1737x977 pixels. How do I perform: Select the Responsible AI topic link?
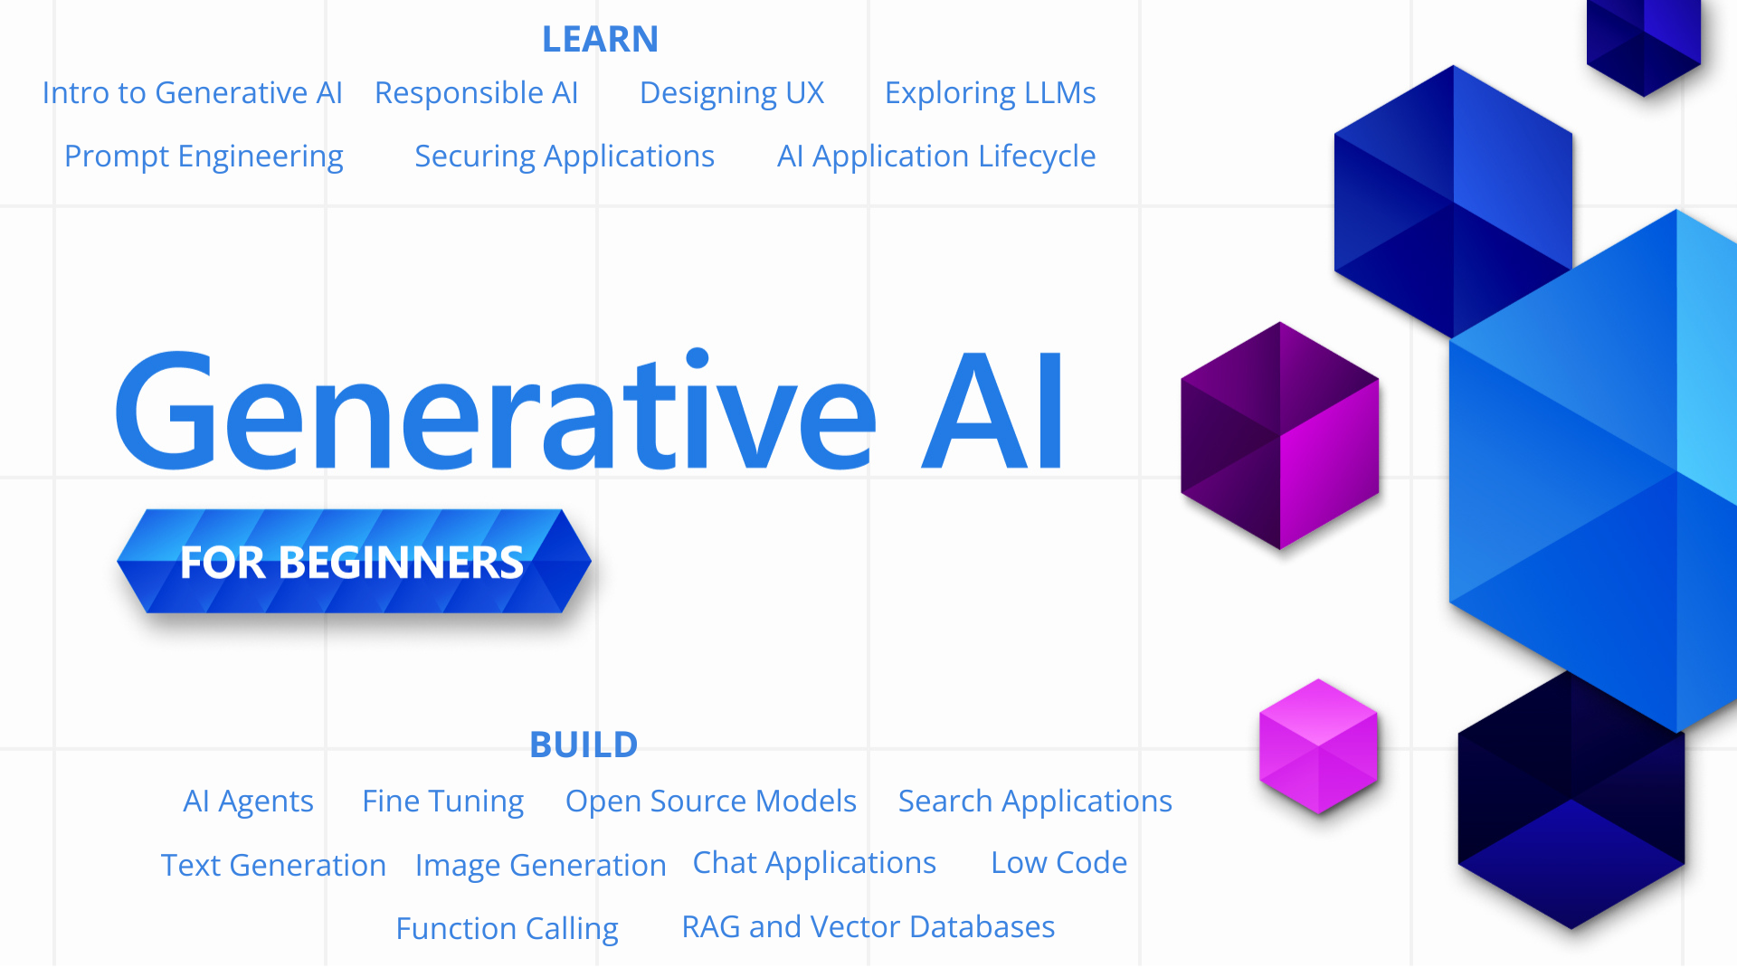tap(475, 90)
